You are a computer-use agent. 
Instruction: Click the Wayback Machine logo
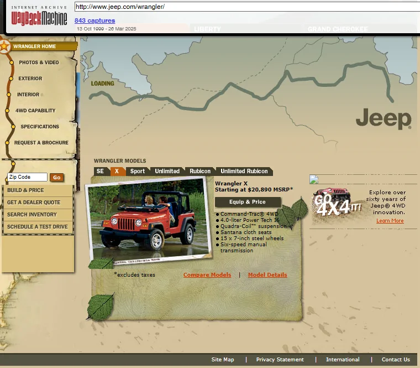click(x=39, y=16)
